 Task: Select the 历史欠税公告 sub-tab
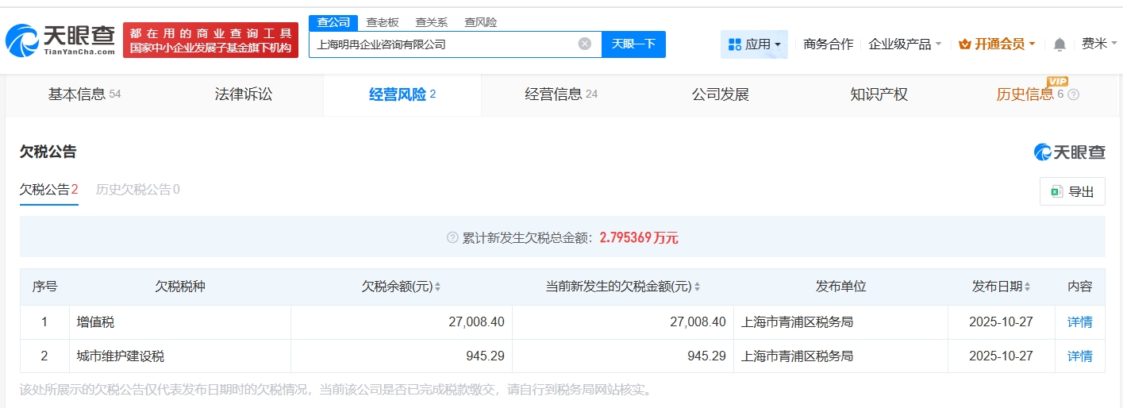137,190
